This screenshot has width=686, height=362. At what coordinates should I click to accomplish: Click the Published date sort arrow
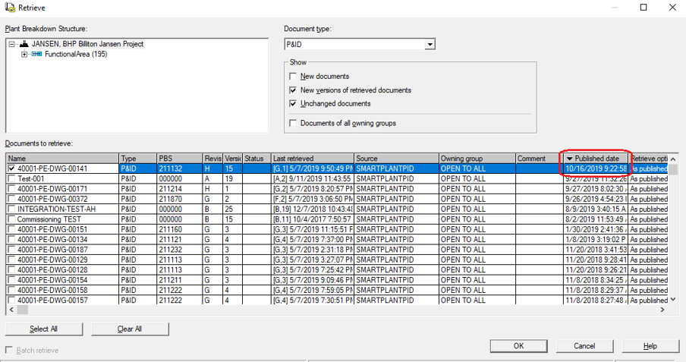[569, 159]
